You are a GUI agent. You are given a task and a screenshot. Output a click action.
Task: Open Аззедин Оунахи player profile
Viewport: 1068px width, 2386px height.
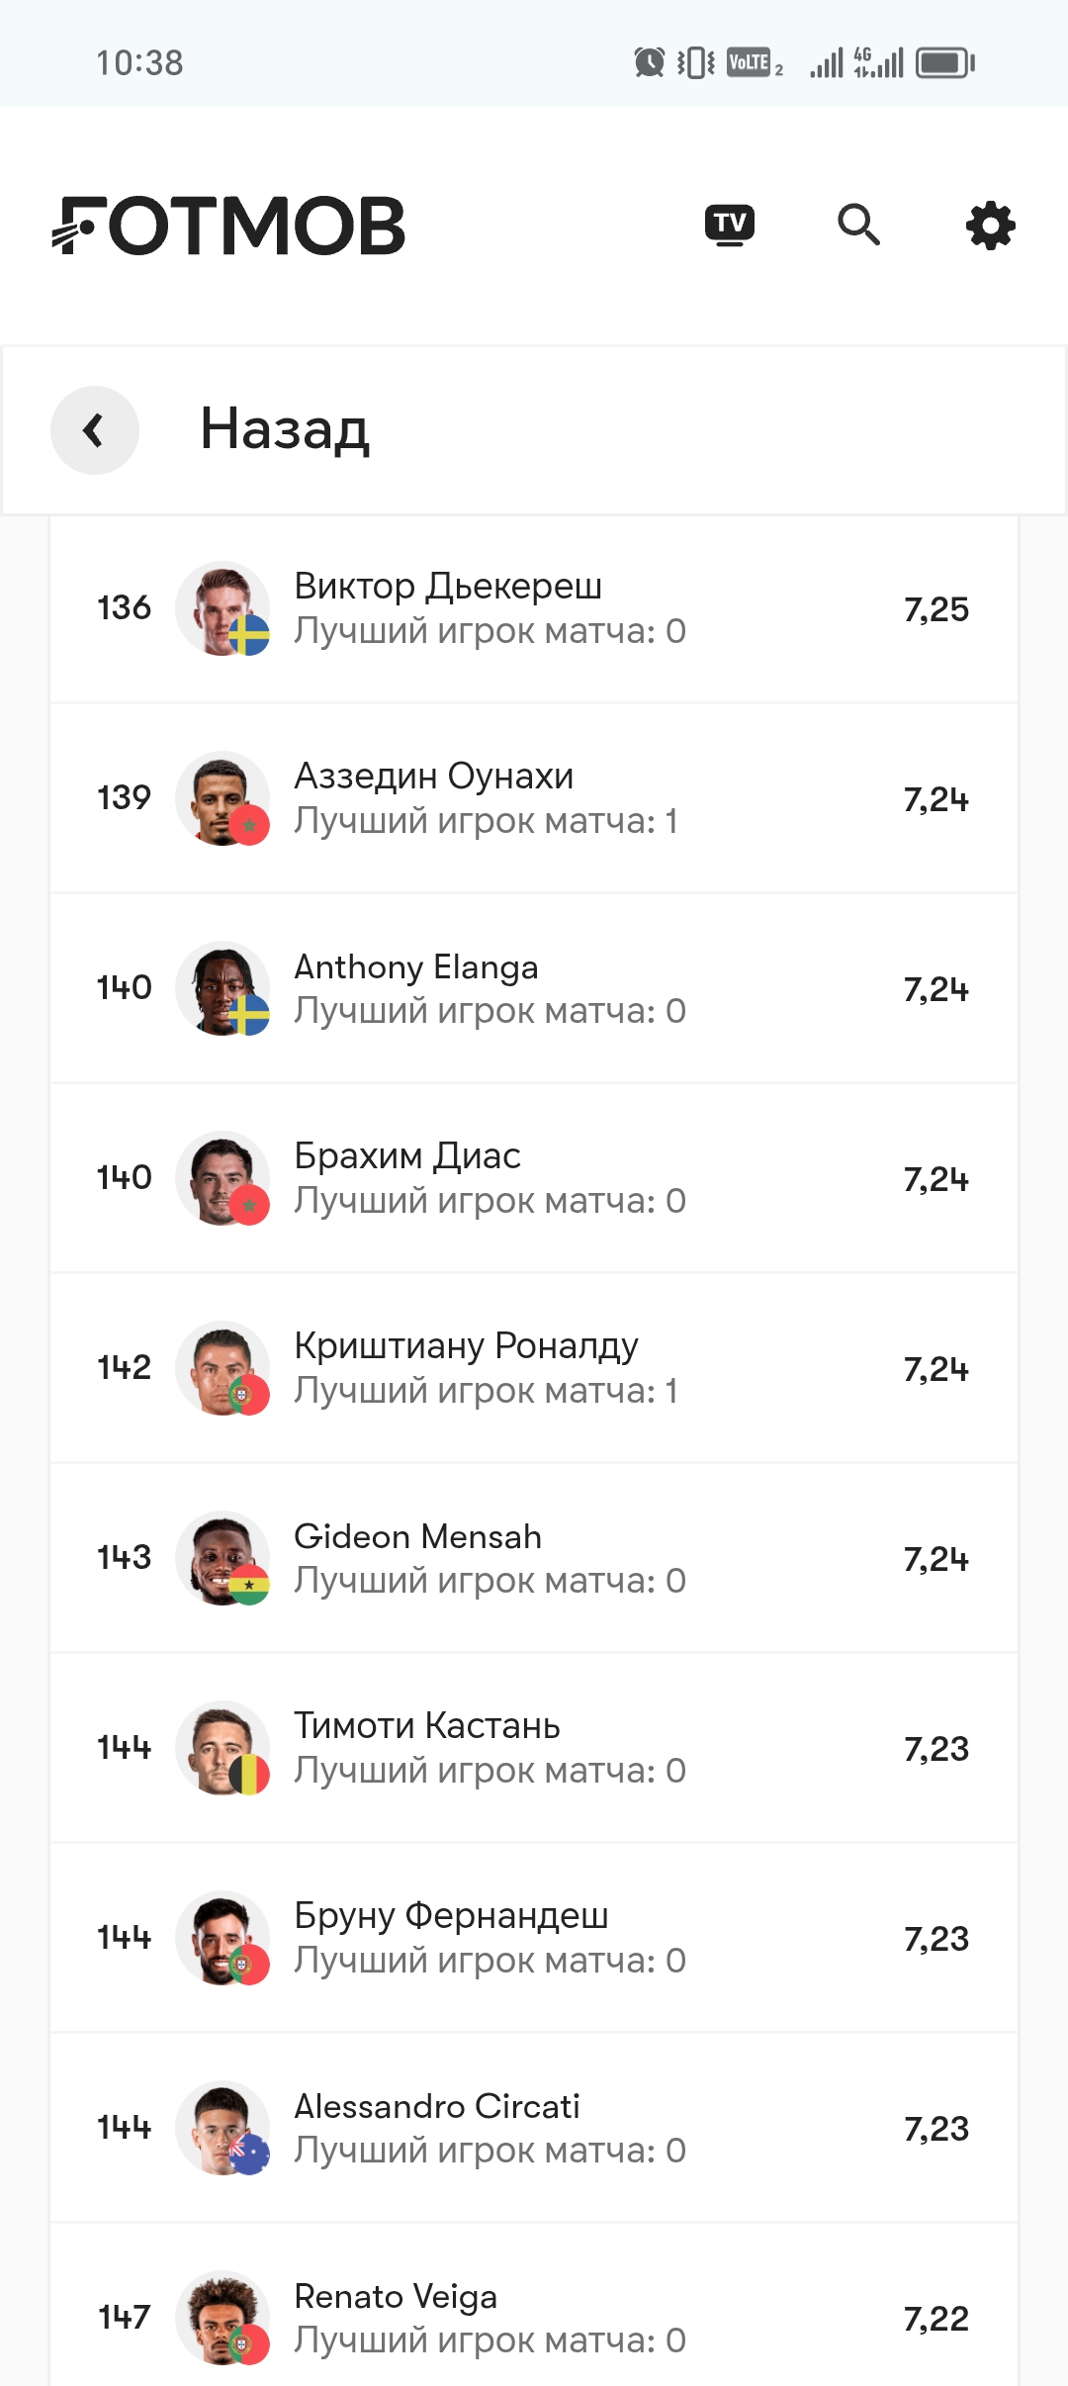pyautogui.click(x=534, y=798)
